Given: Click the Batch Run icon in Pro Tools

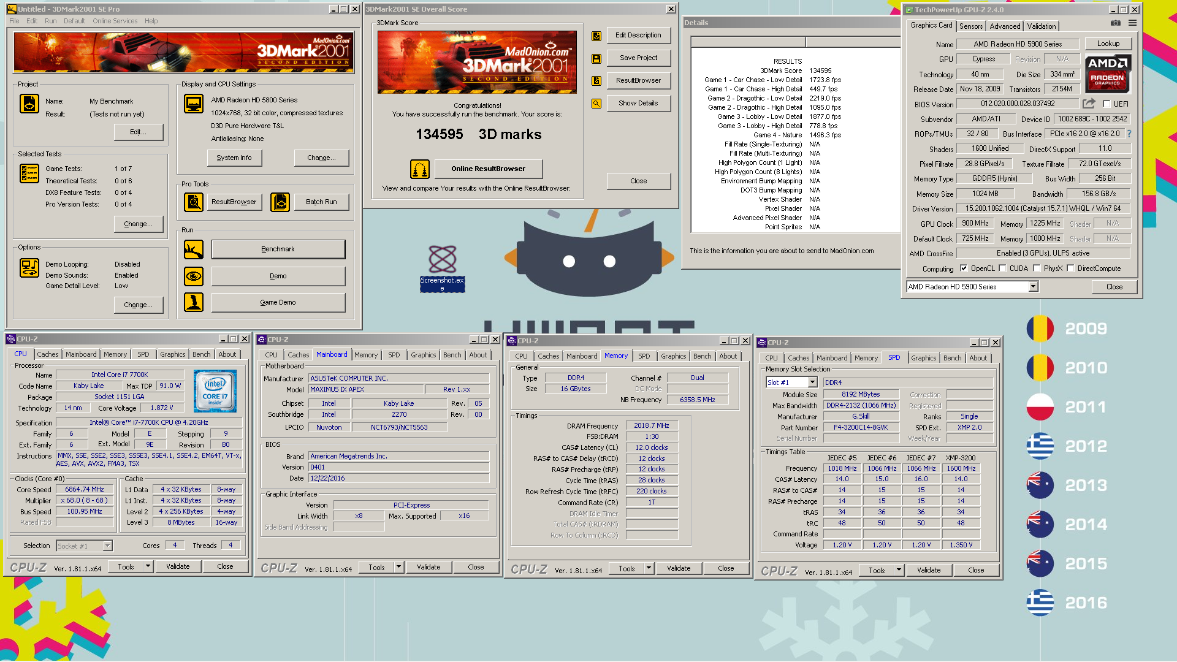Looking at the screenshot, I should (280, 202).
